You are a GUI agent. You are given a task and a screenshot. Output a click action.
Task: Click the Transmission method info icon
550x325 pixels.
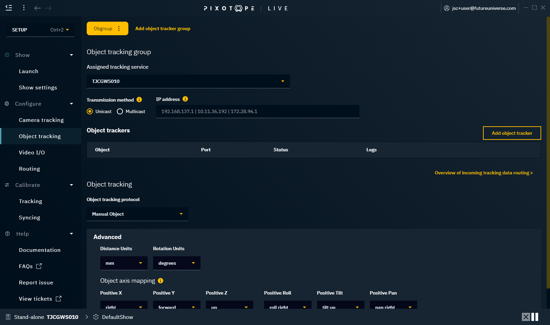tap(139, 100)
